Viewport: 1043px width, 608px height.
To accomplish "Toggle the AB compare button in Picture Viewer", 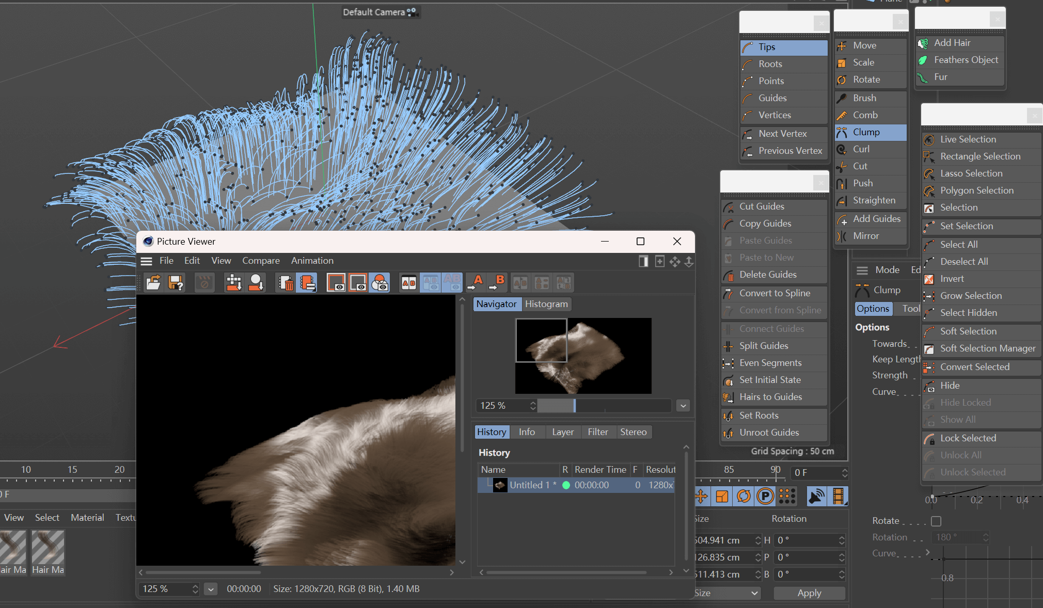I will coord(409,283).
